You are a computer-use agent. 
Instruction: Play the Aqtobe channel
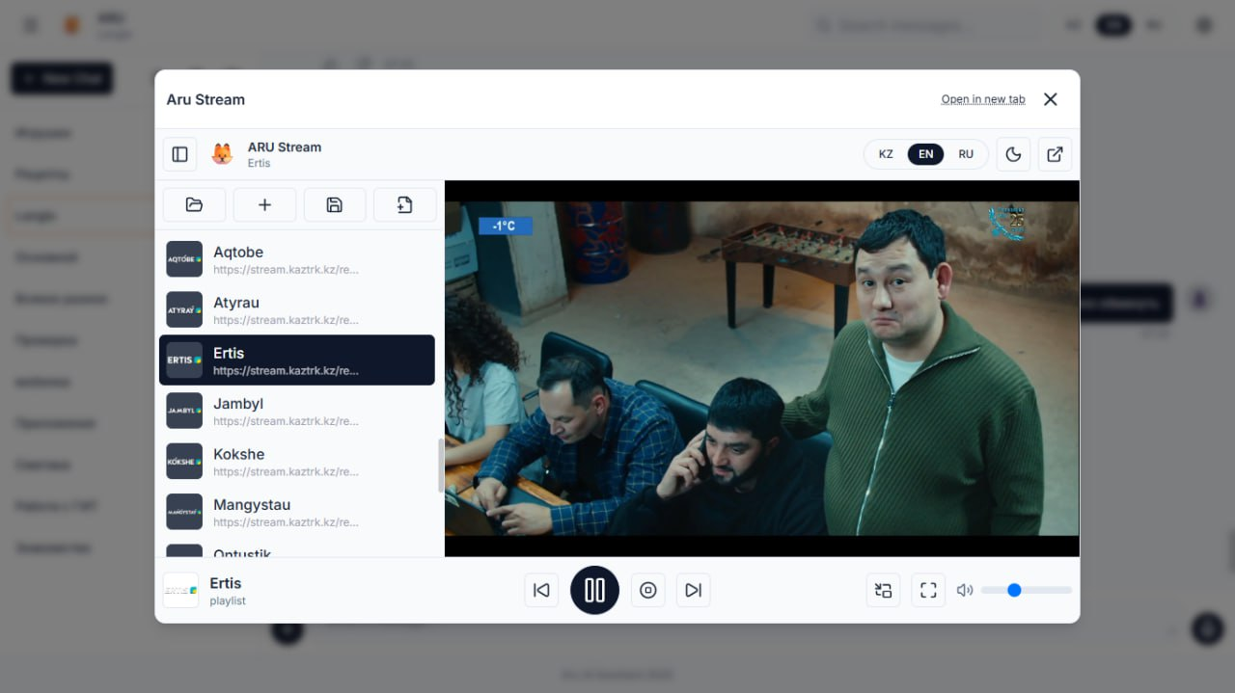297,259
